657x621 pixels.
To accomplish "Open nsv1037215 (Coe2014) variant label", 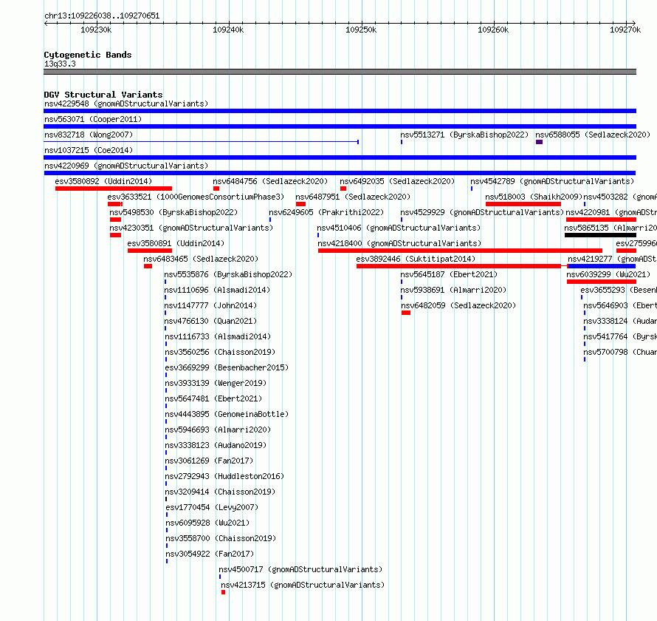I will click(x=89, y=150).
